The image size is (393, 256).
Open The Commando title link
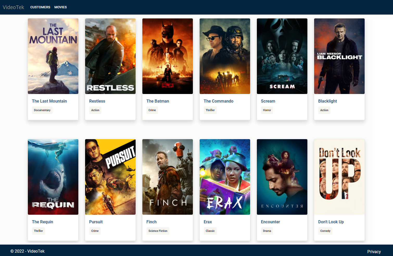tap(219, 101)
